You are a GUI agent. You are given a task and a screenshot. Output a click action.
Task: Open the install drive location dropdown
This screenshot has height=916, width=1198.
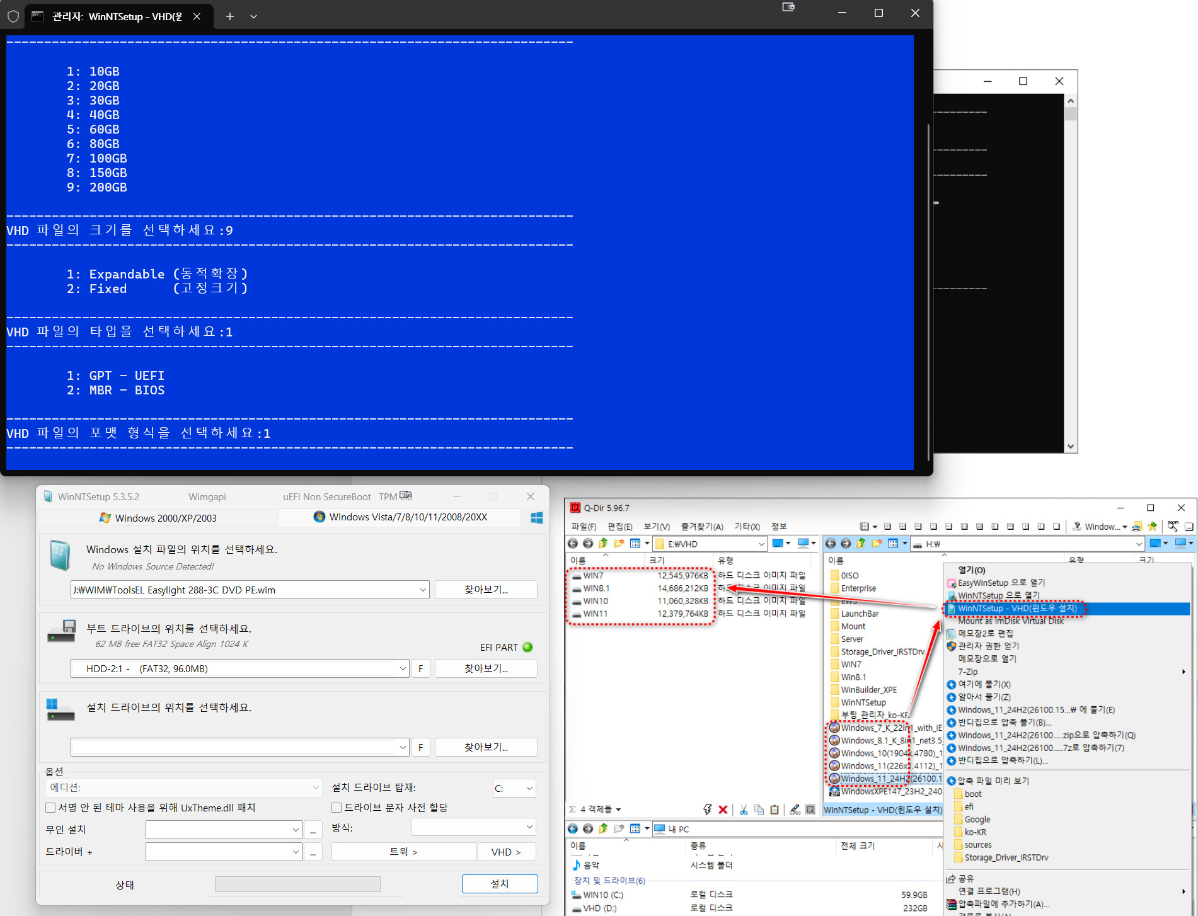[x=403, y=747]
